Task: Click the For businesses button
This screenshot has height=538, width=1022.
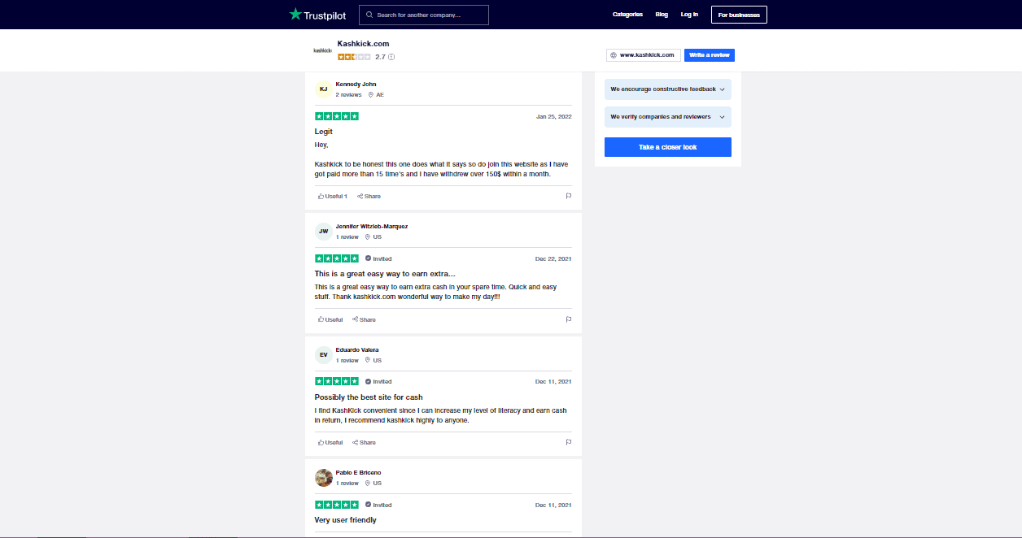Action: [x=739, y=15]
